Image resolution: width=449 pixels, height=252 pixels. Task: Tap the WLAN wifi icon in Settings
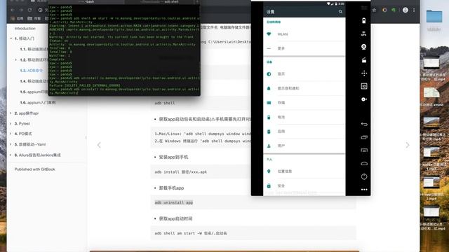(269, 34)
